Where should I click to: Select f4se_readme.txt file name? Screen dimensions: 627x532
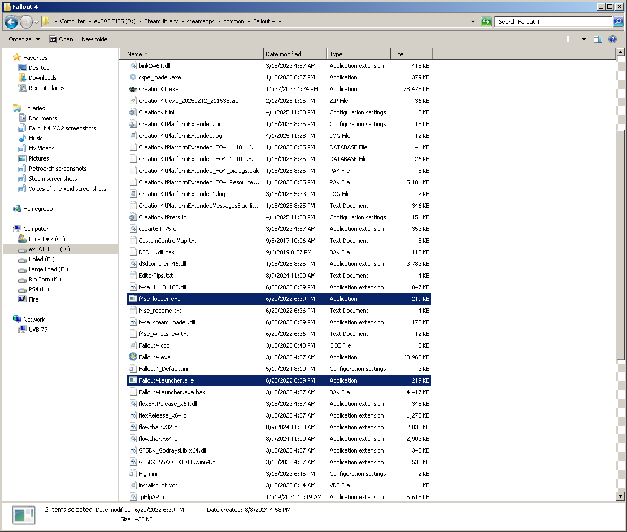160,311
